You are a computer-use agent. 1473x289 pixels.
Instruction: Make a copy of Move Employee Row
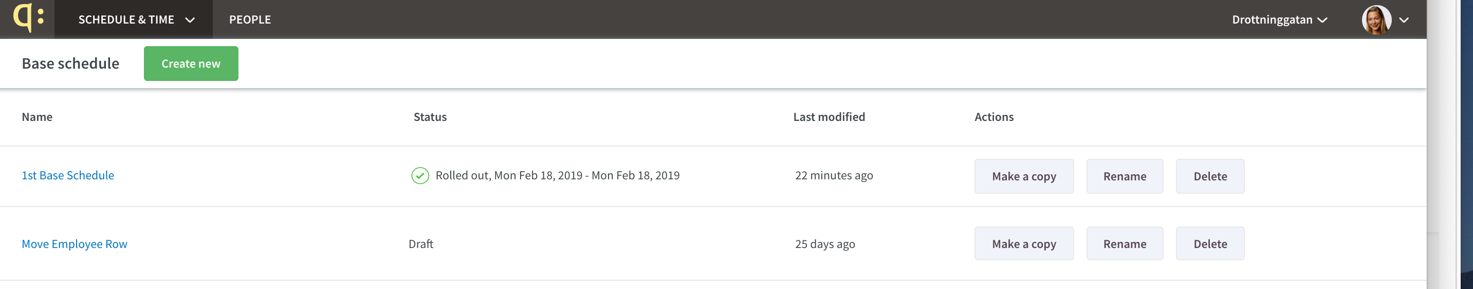(1024, 244)
